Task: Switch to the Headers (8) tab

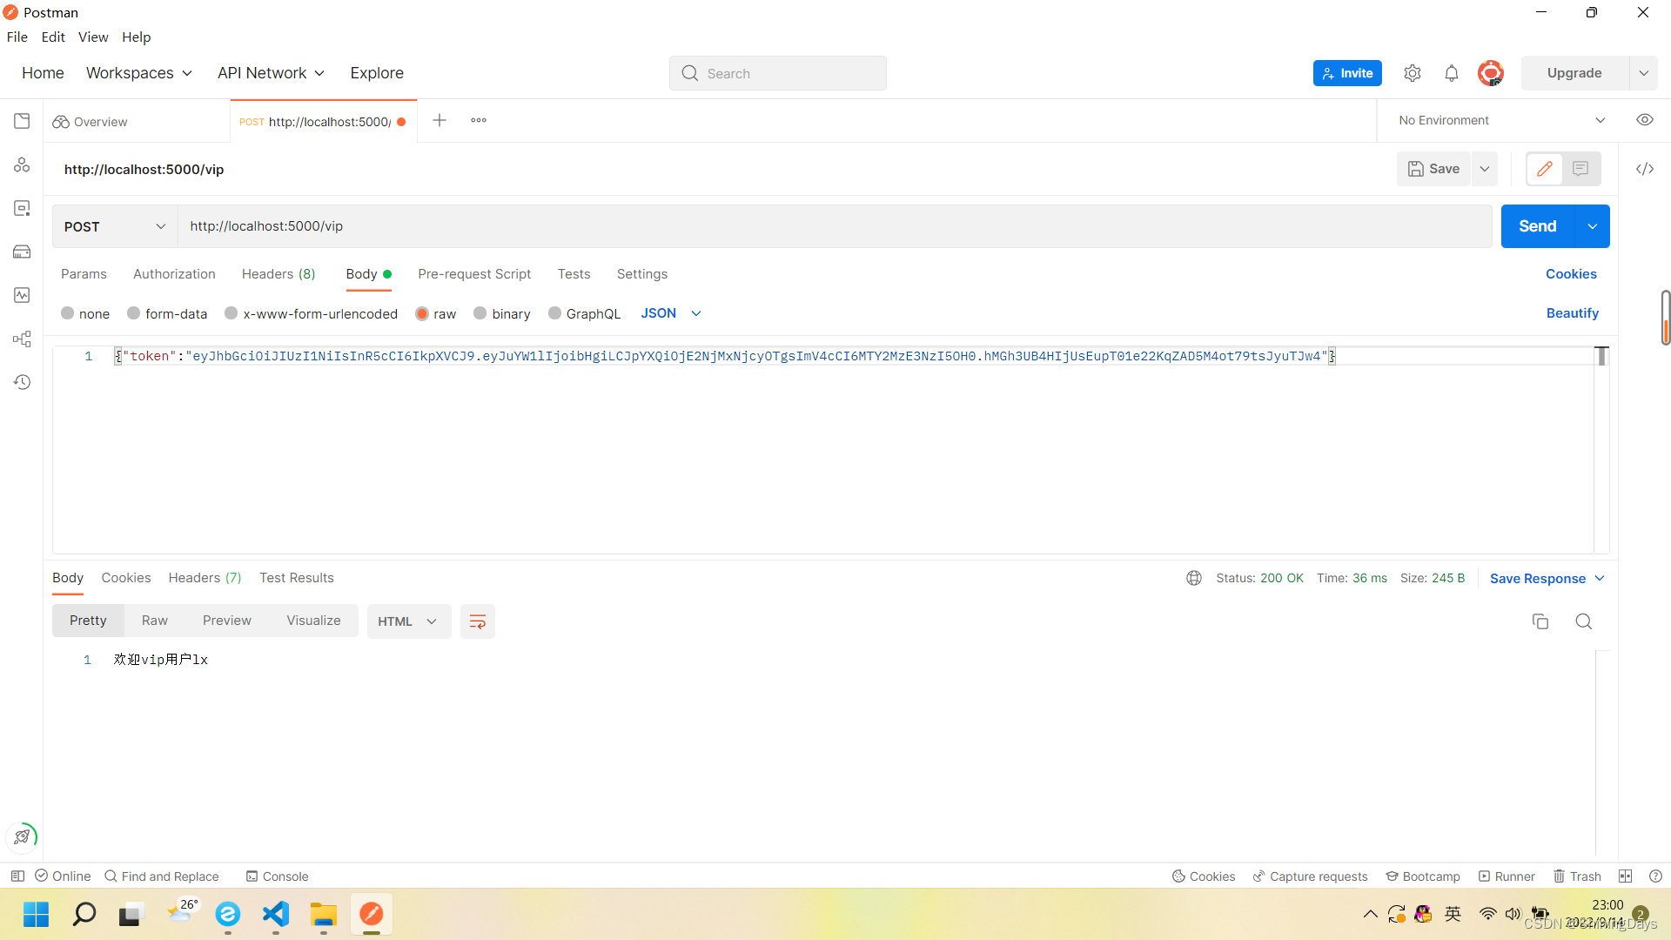Action: click(278, 274)
